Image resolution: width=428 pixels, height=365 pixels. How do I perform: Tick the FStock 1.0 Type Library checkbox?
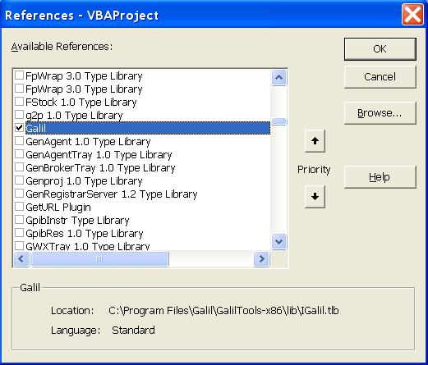pos(19,102)
